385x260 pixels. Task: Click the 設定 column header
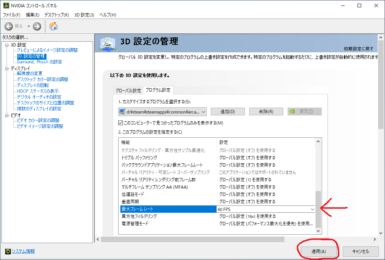(266, 142)
